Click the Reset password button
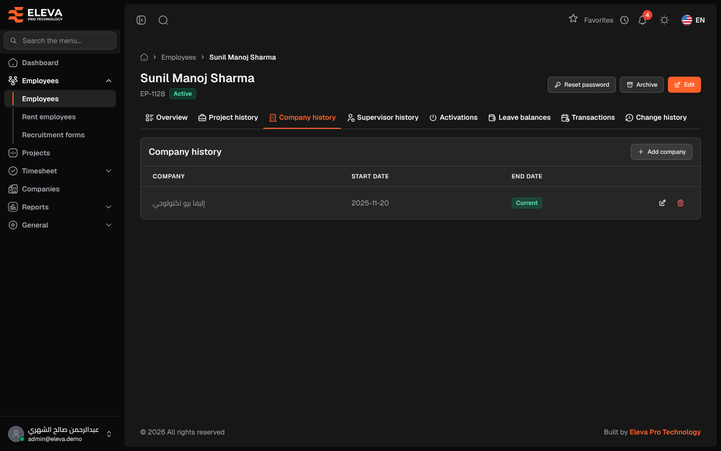The height and width of the screenshot is (451, 721). click(x=582, y=85)
